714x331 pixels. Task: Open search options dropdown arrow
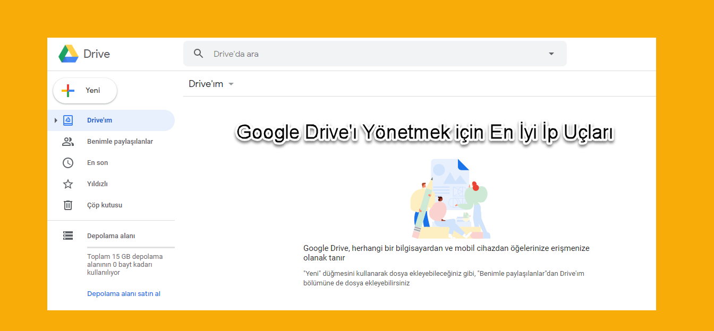coord(551,54)
